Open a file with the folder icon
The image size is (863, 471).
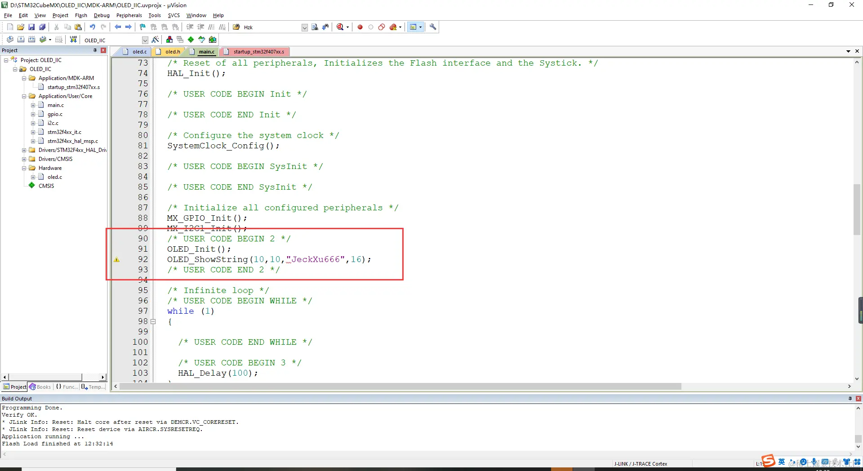21,27
